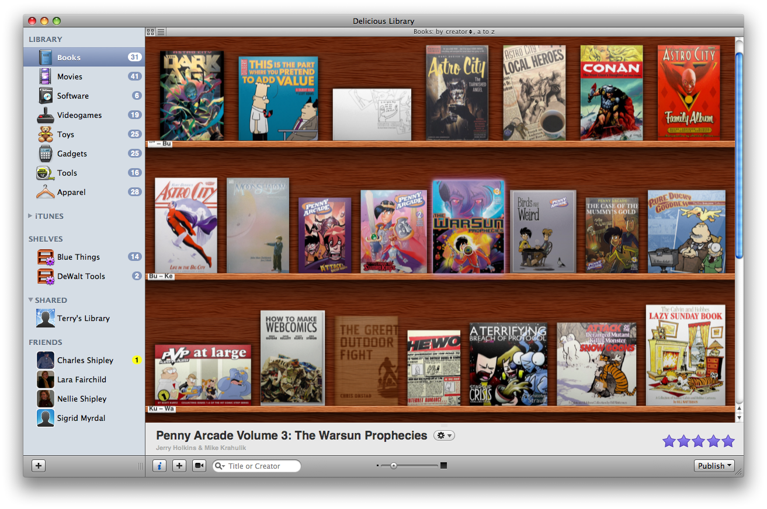Click the Movies count badge 41
Image resolution: width=767 pixels, height=509 pixels.
[135, 76]
